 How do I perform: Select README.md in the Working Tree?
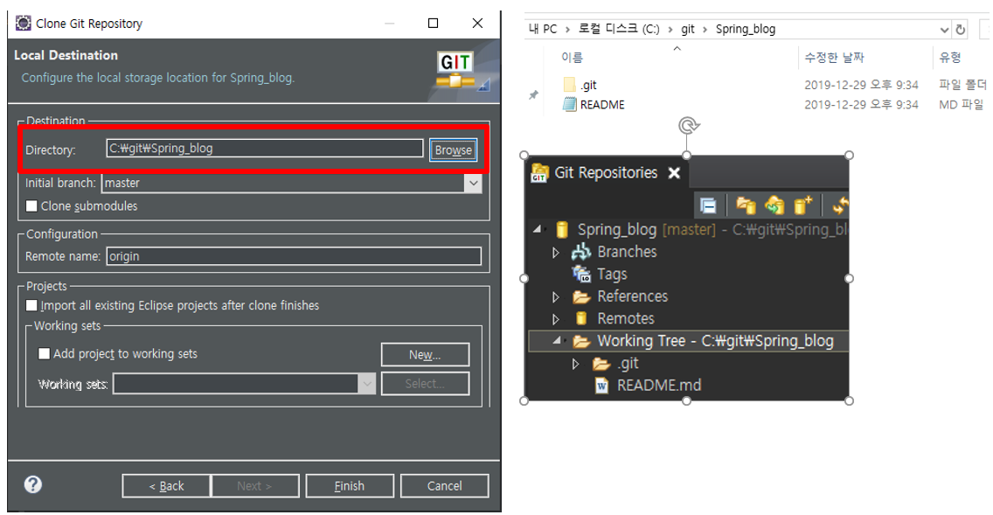point(659,386)
